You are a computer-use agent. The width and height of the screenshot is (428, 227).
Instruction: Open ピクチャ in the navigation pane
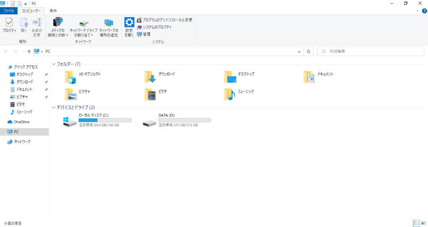point(19,97)
